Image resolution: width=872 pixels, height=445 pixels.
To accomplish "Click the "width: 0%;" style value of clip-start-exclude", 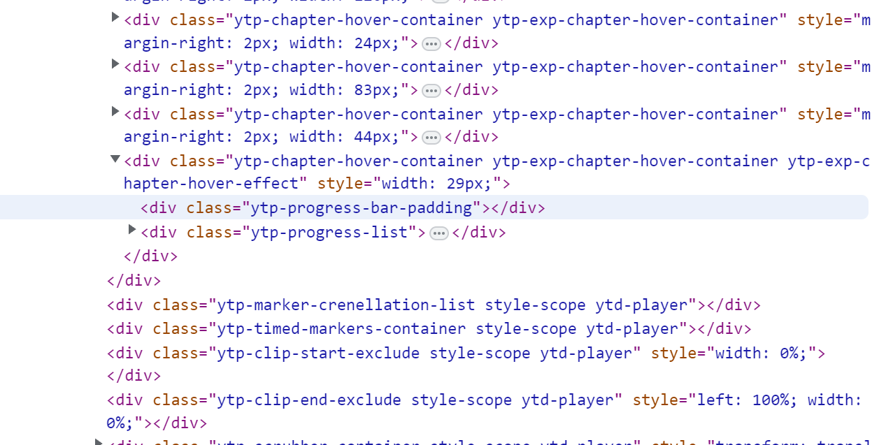I will (x=762, y=353).
